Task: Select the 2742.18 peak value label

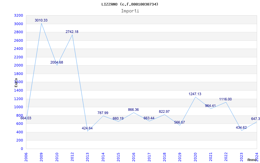Action: tap(72, 32)
